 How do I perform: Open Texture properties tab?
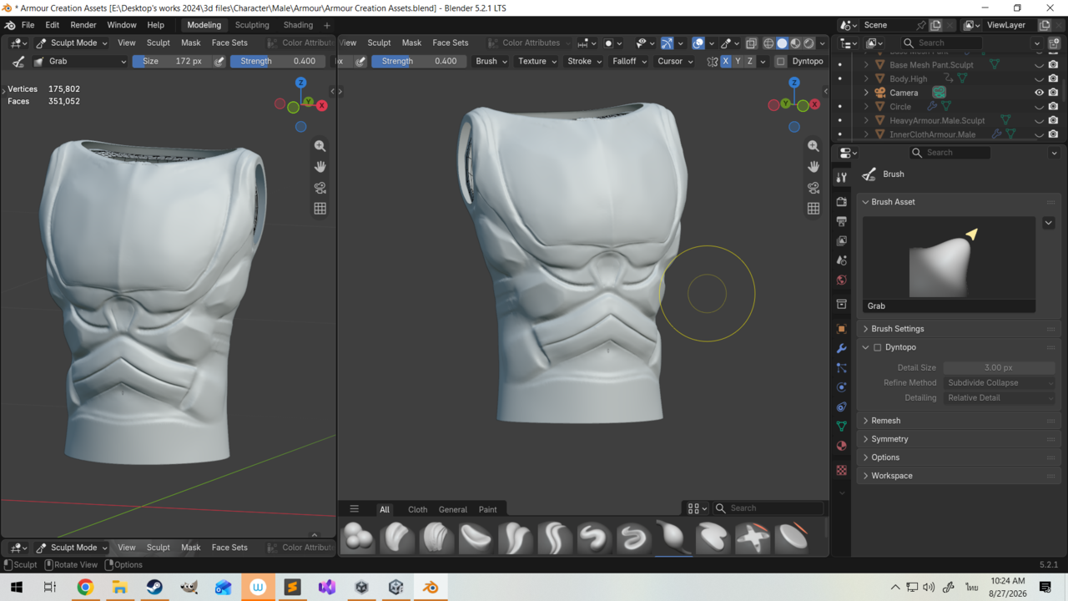841,471
